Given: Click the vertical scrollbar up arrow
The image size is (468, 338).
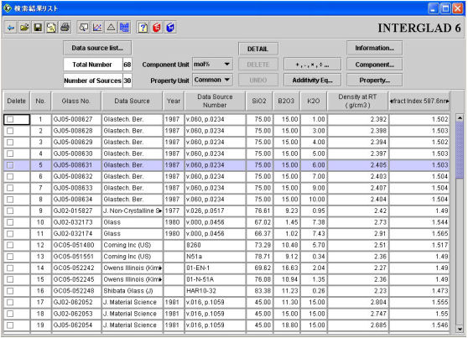Looking at the screenshot, I should coord(460,118).
